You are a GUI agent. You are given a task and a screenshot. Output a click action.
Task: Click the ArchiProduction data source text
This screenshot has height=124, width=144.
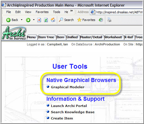pyautogui.click(x=107, y=44)
